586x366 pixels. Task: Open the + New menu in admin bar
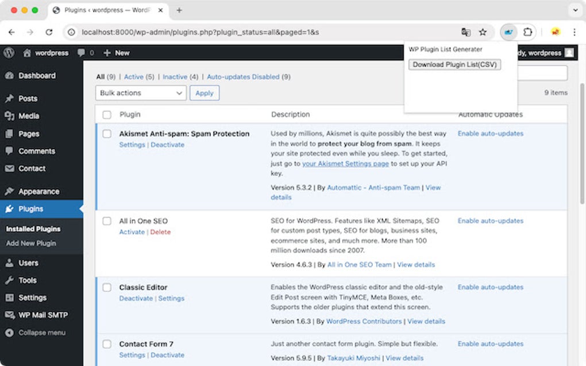tap(117, 53)
